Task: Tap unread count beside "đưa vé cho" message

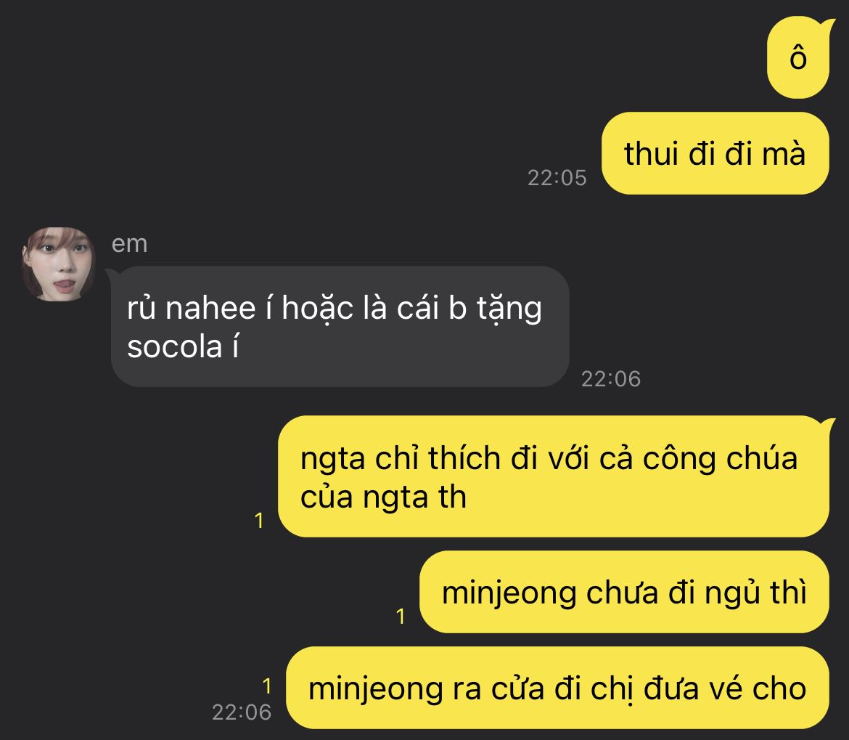Action: coord(267,686)
